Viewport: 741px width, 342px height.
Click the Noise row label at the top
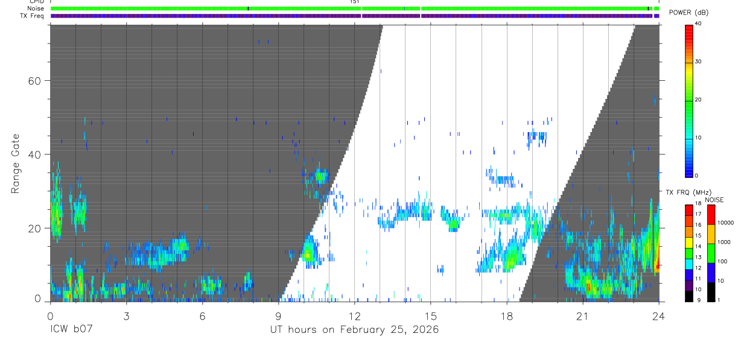point(35,9)
